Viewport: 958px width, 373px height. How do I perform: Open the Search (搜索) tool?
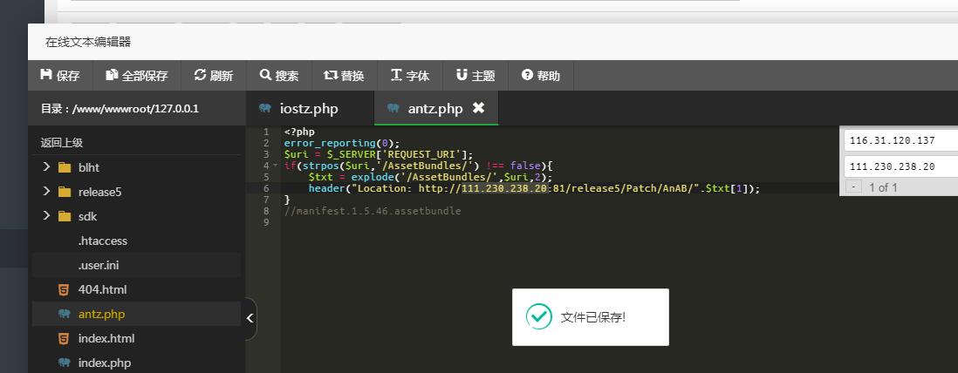pos(279,76)
